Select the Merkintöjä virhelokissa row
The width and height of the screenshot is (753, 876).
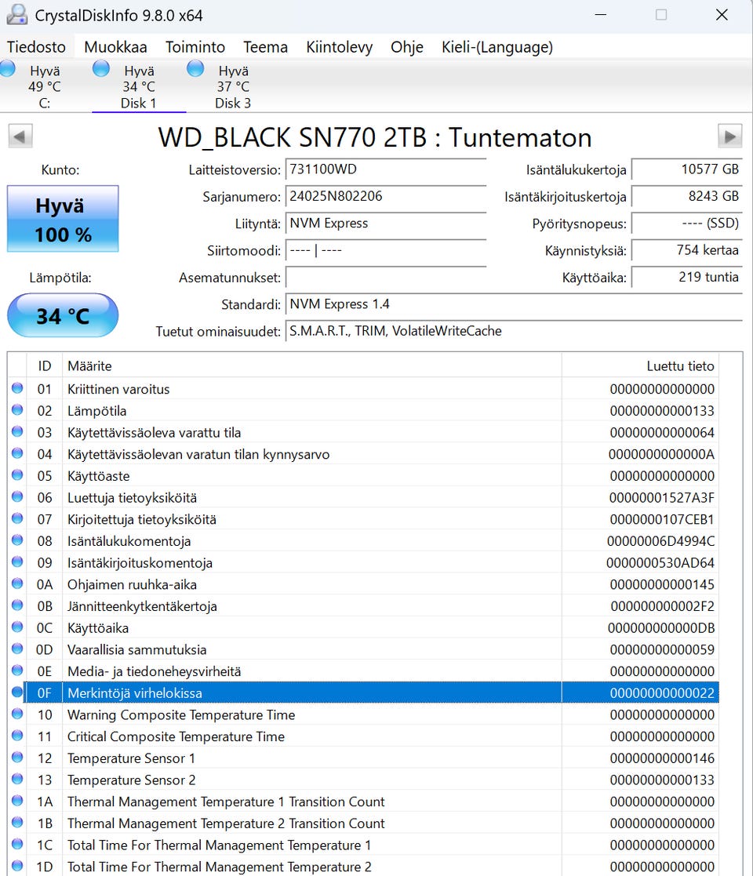coord(363,692)
